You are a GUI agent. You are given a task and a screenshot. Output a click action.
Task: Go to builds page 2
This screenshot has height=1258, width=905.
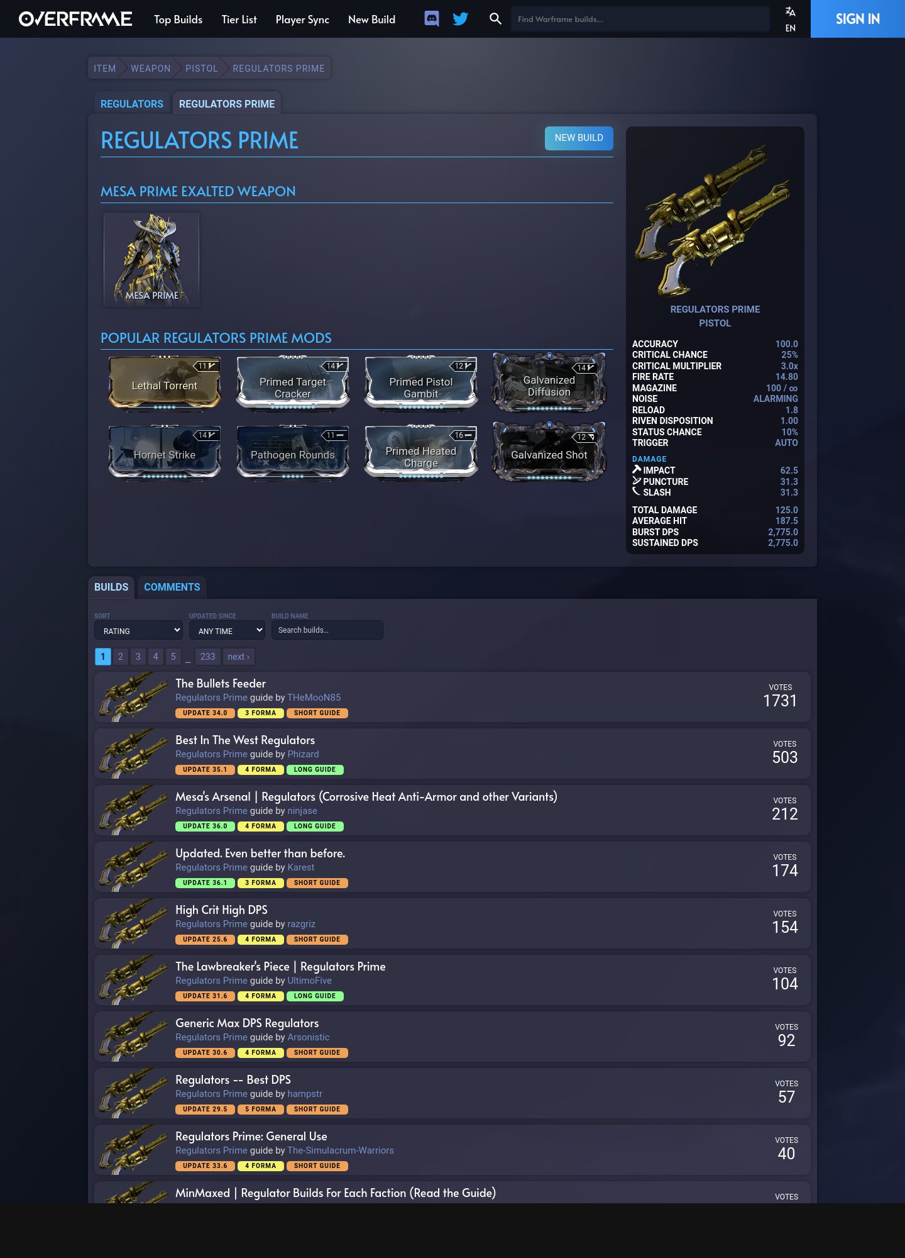click(121, 657)
